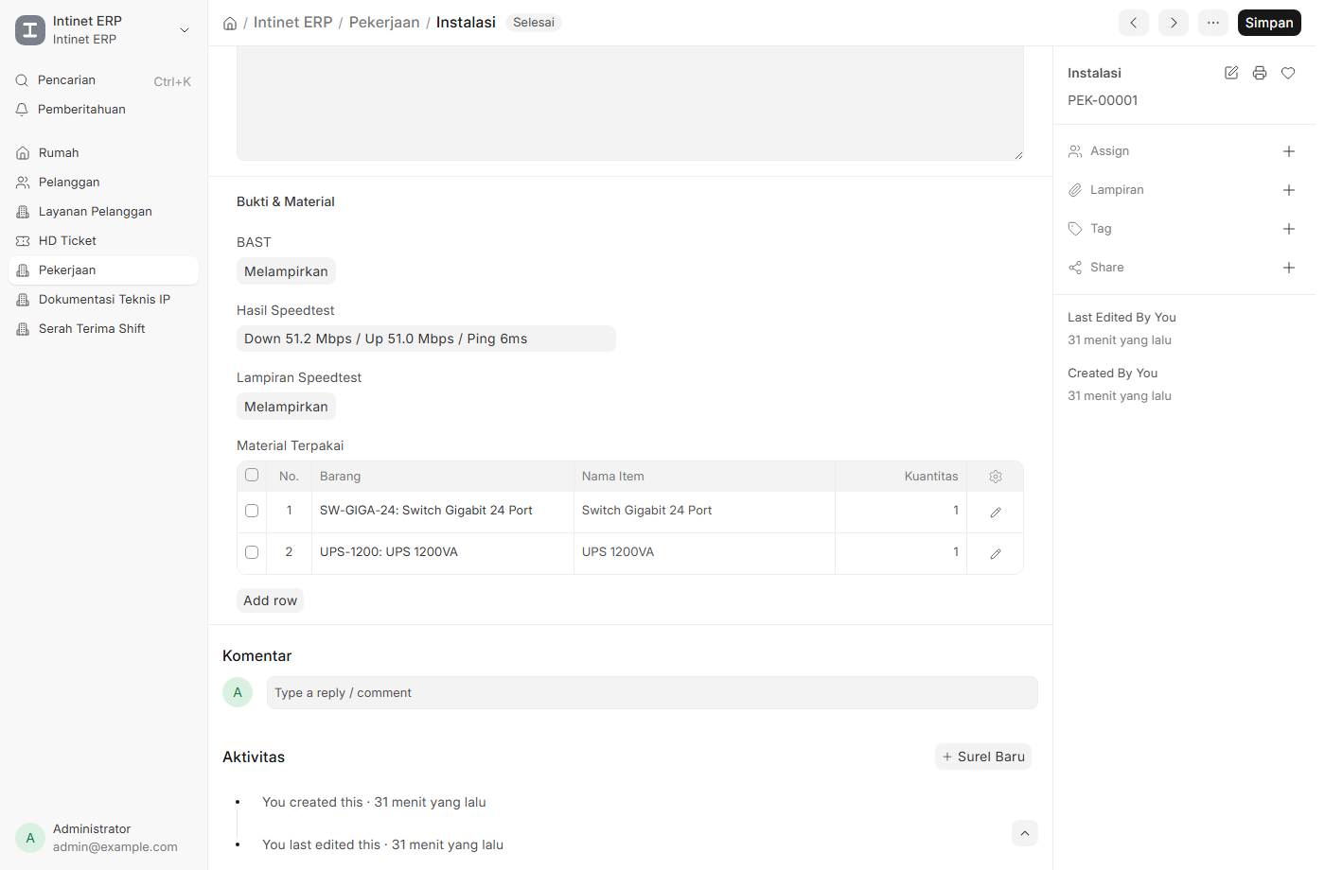Click 'You created this' activity entry
This screenshot has width=1325, height=870.
[x=374, y=802]
